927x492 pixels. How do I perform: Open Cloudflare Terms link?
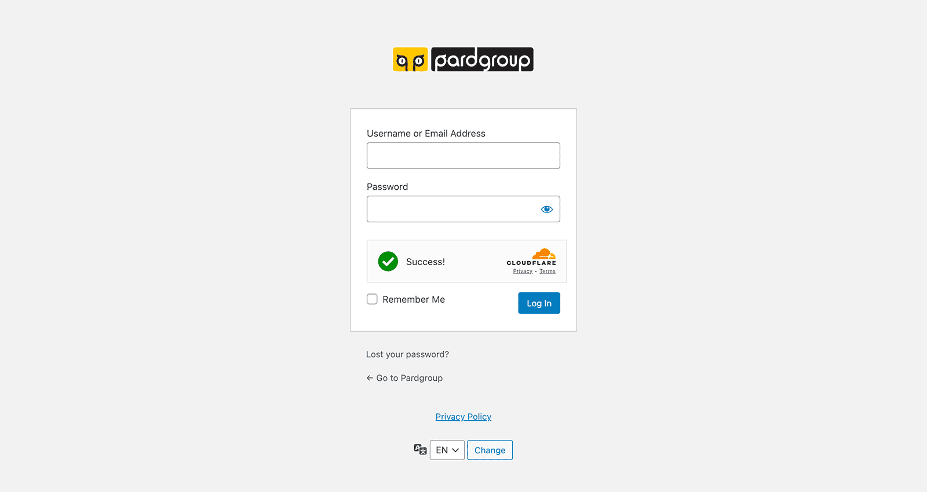coord(548,271)
